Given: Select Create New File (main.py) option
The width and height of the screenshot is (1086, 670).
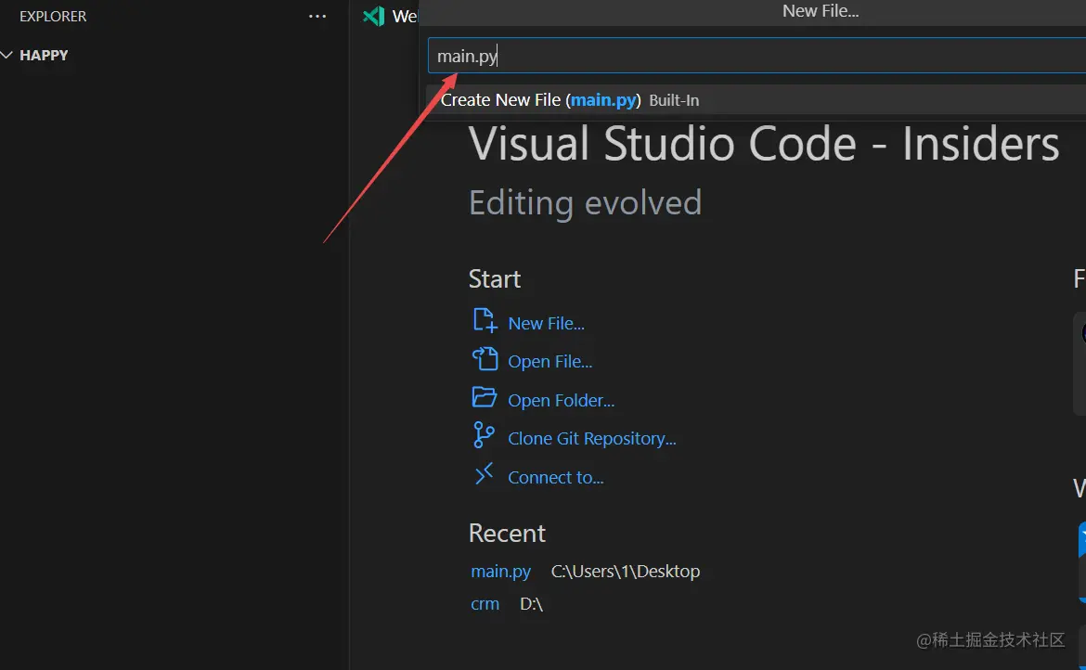Looking at the screenshot, I should (x=756, y=99).
